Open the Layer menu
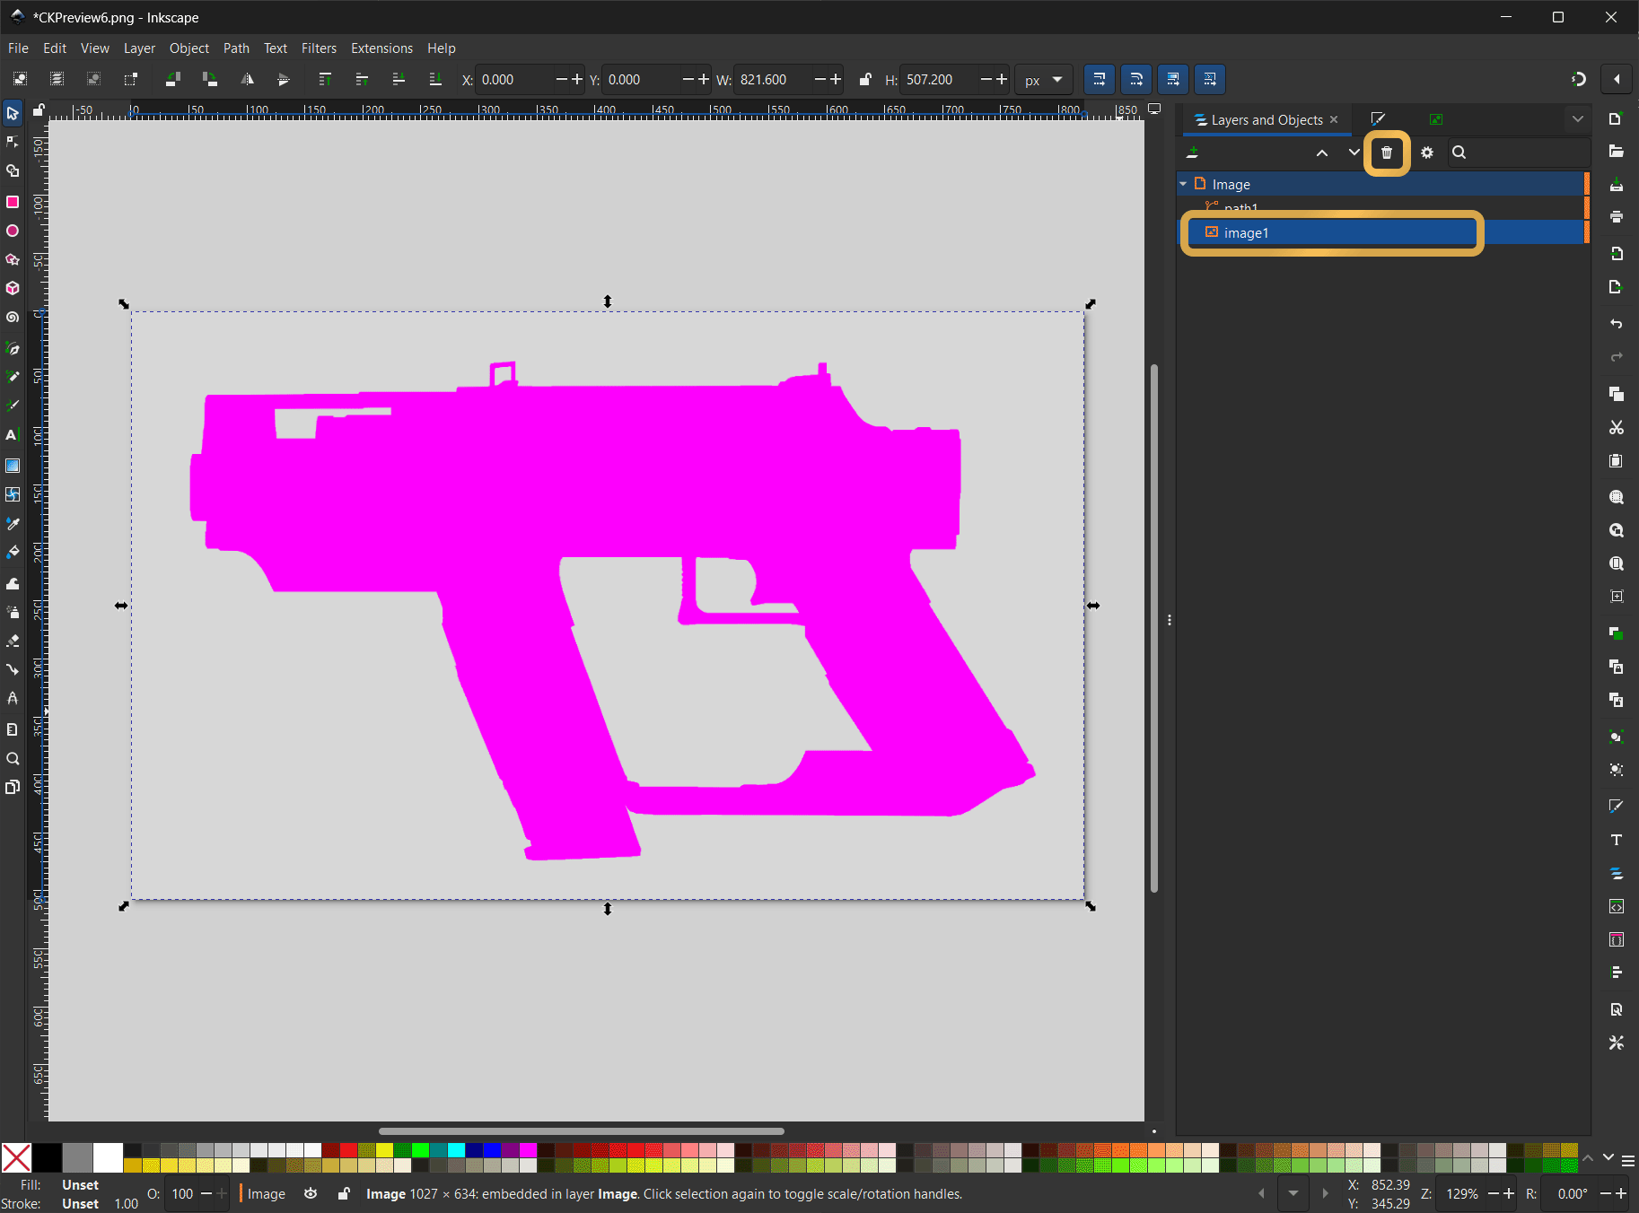Screen dimensions: 1639x1213 pos(139,48)
